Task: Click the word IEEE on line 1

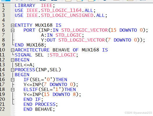Action: pyautogui.click(x=47, y=6)
